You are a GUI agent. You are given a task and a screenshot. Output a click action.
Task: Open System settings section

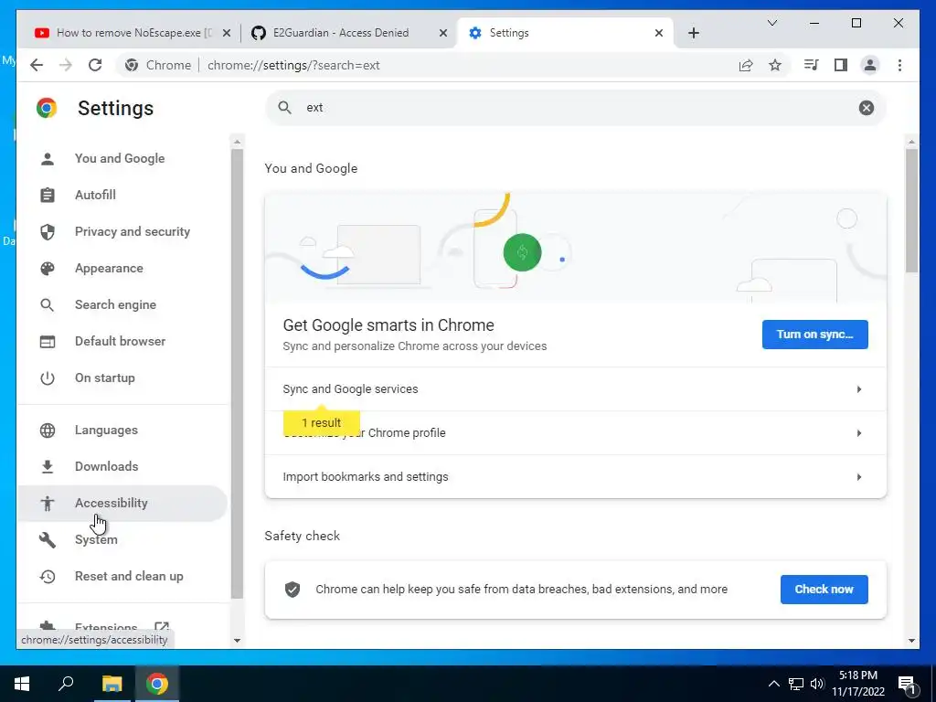point(122,539)
